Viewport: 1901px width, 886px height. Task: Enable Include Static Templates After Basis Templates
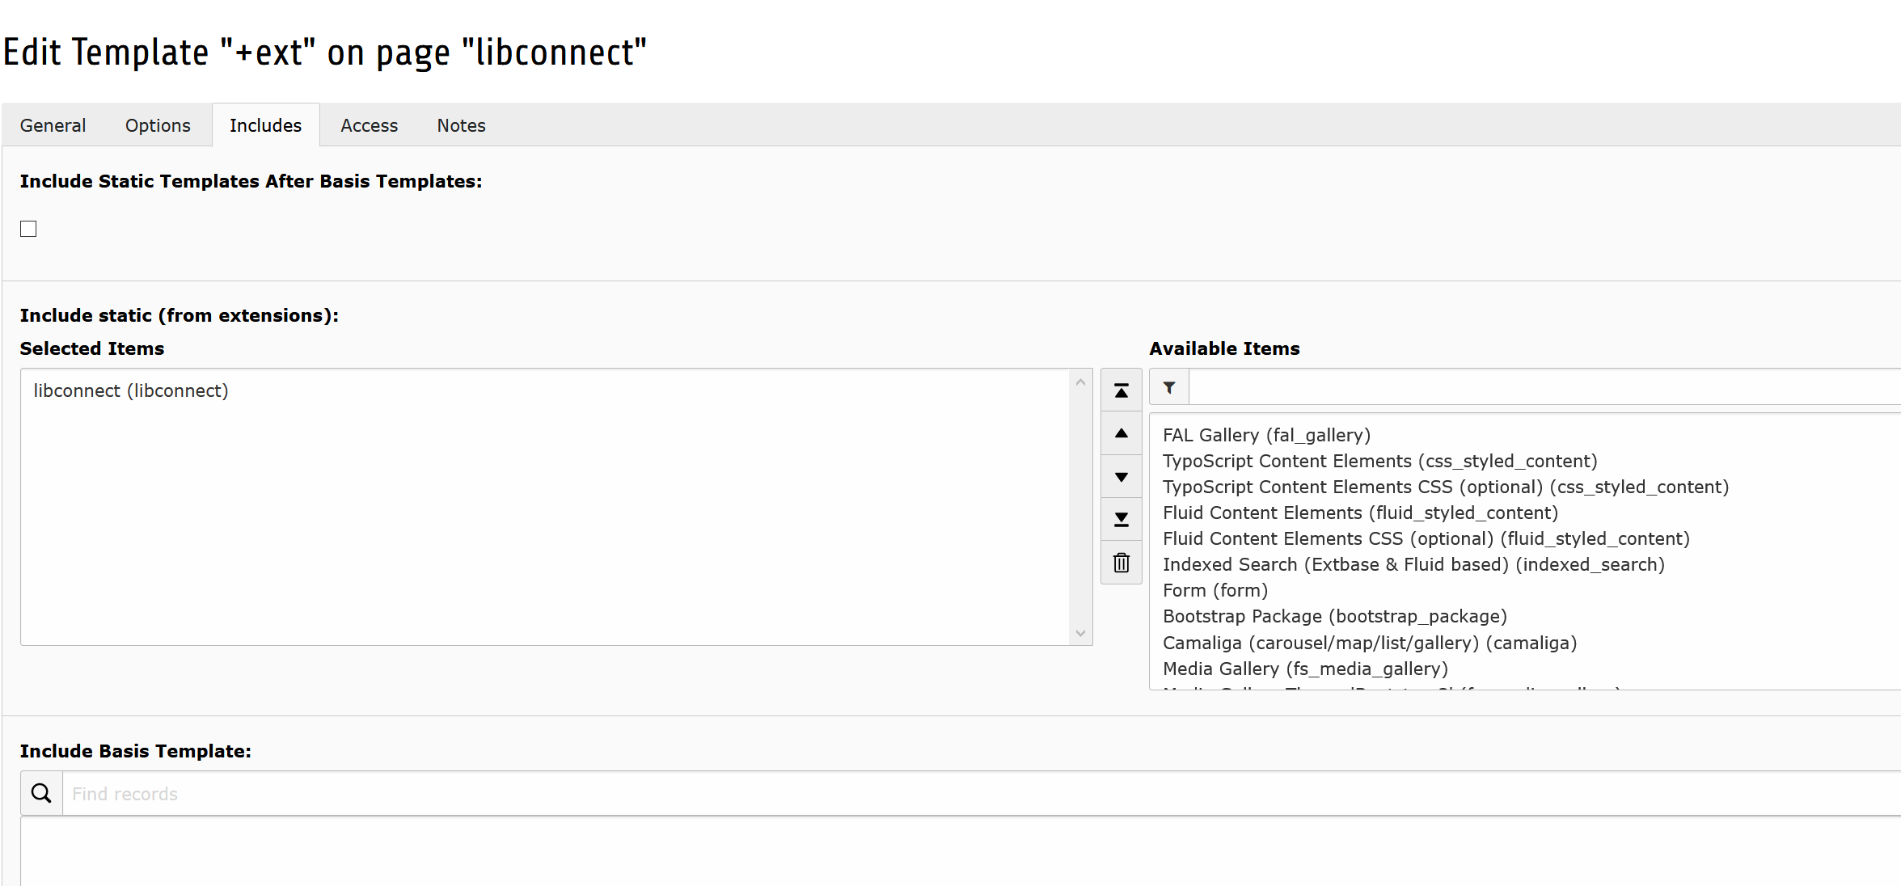point(28,229)
